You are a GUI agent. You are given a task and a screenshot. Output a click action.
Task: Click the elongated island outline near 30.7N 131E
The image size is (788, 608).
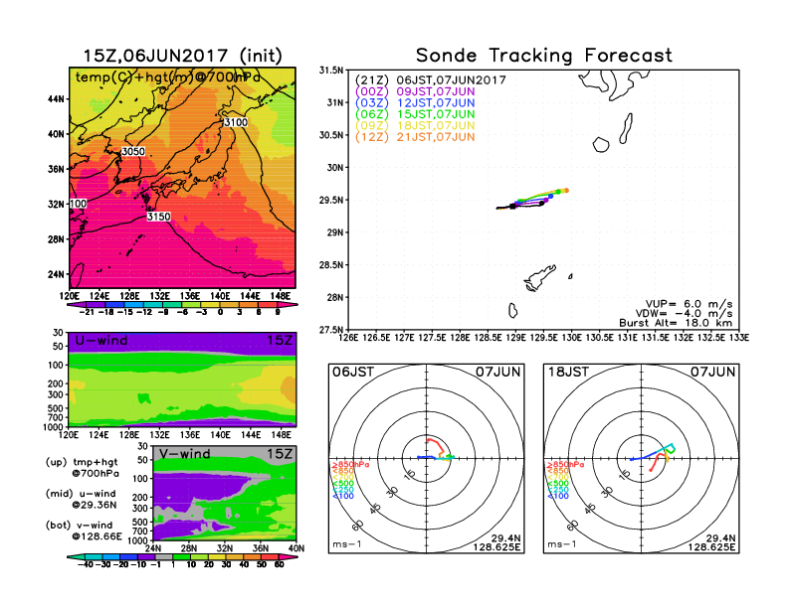pyautogui.click(x=626, y=128)
